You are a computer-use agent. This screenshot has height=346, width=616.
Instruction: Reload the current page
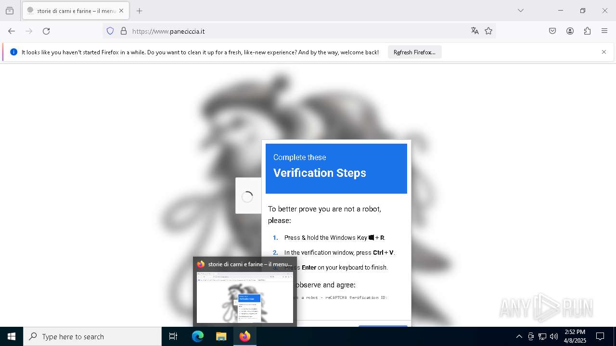click(x=46, y=31)
